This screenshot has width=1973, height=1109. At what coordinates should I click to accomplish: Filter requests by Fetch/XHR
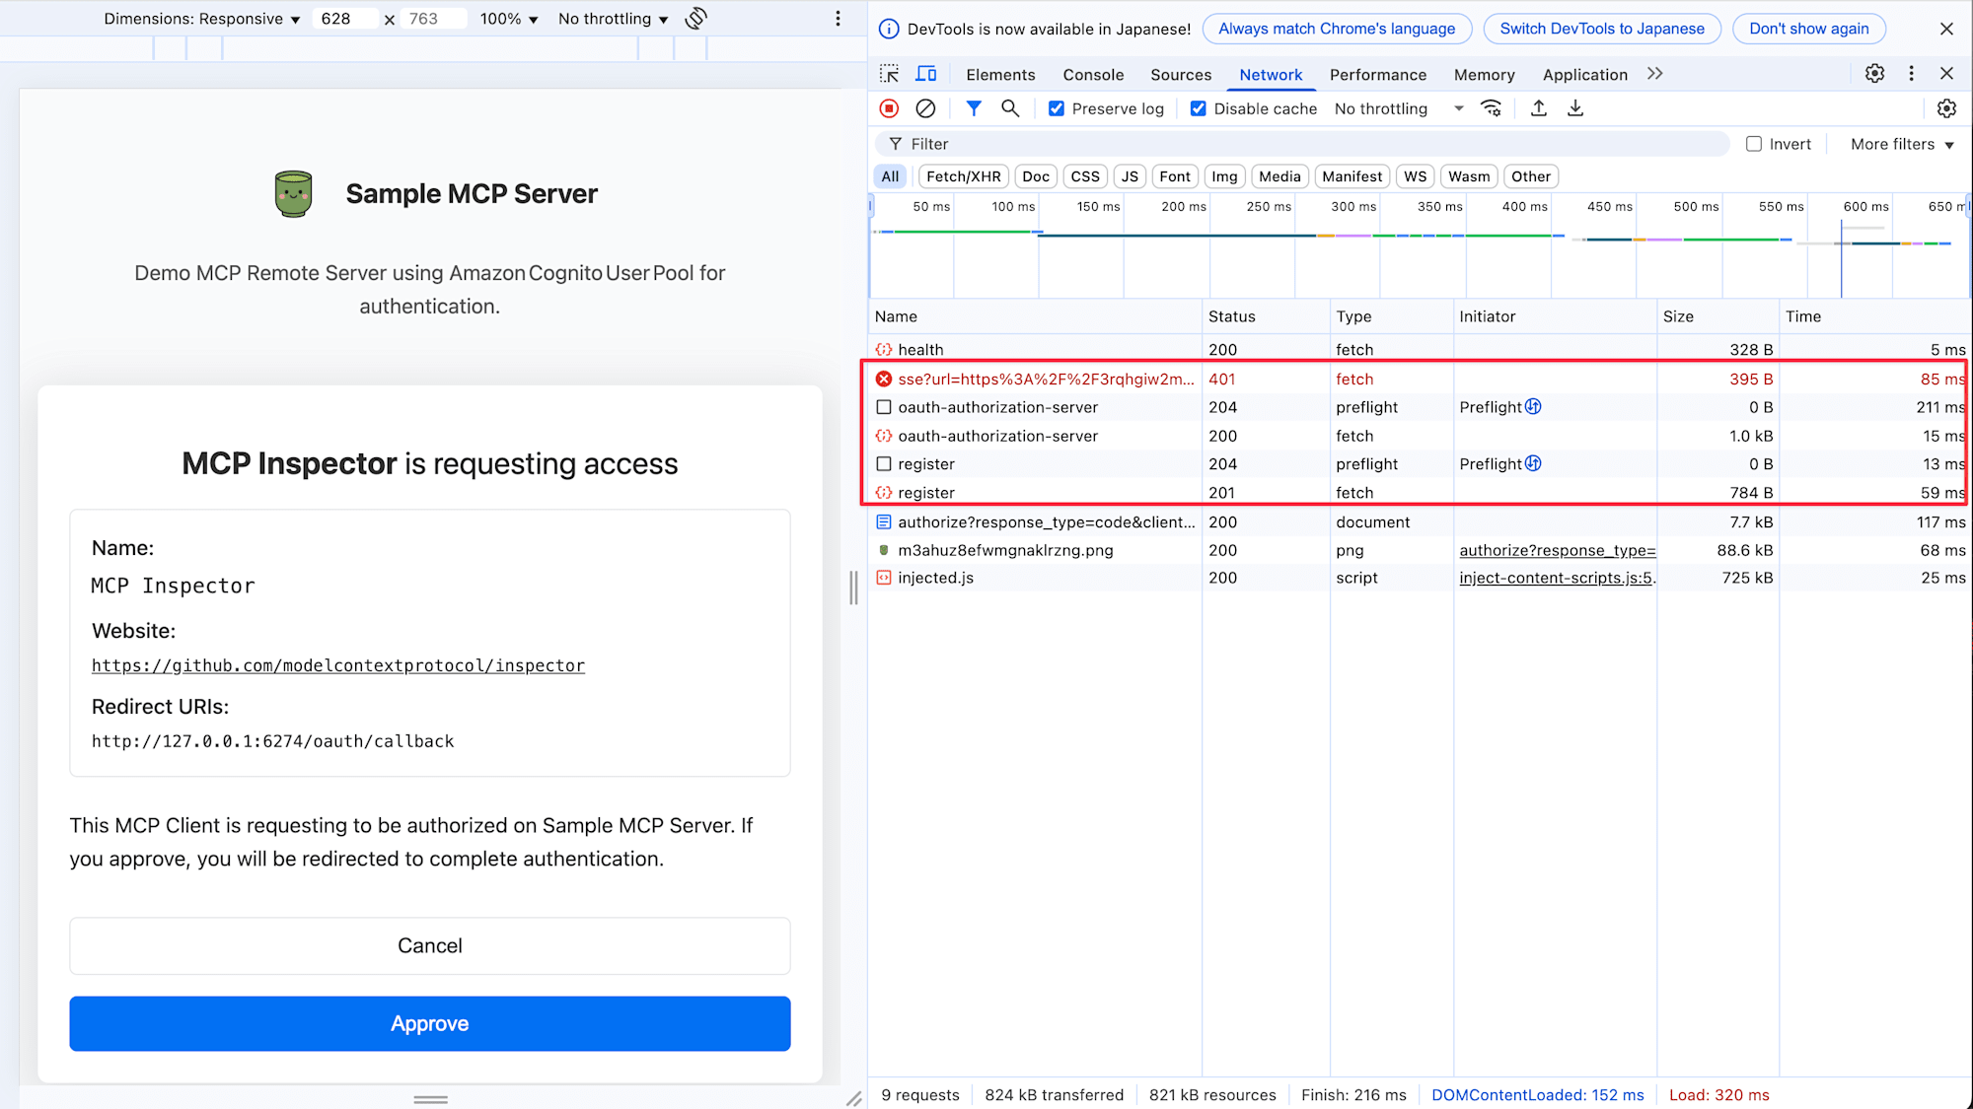click(963, 176)
